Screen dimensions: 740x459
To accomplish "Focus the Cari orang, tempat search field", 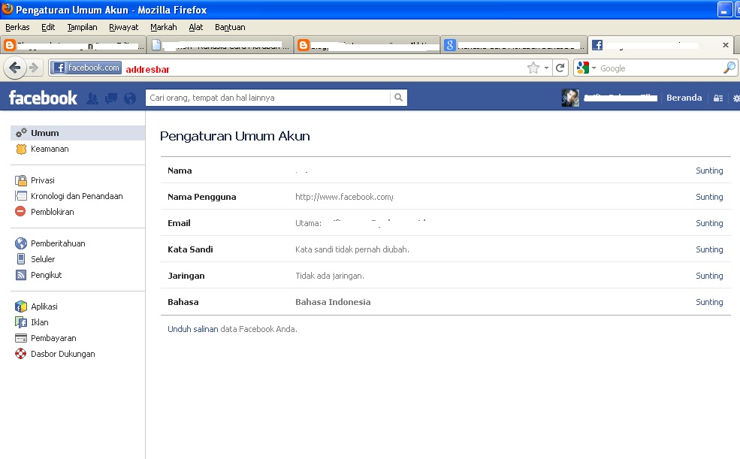I will pos(268,98).
